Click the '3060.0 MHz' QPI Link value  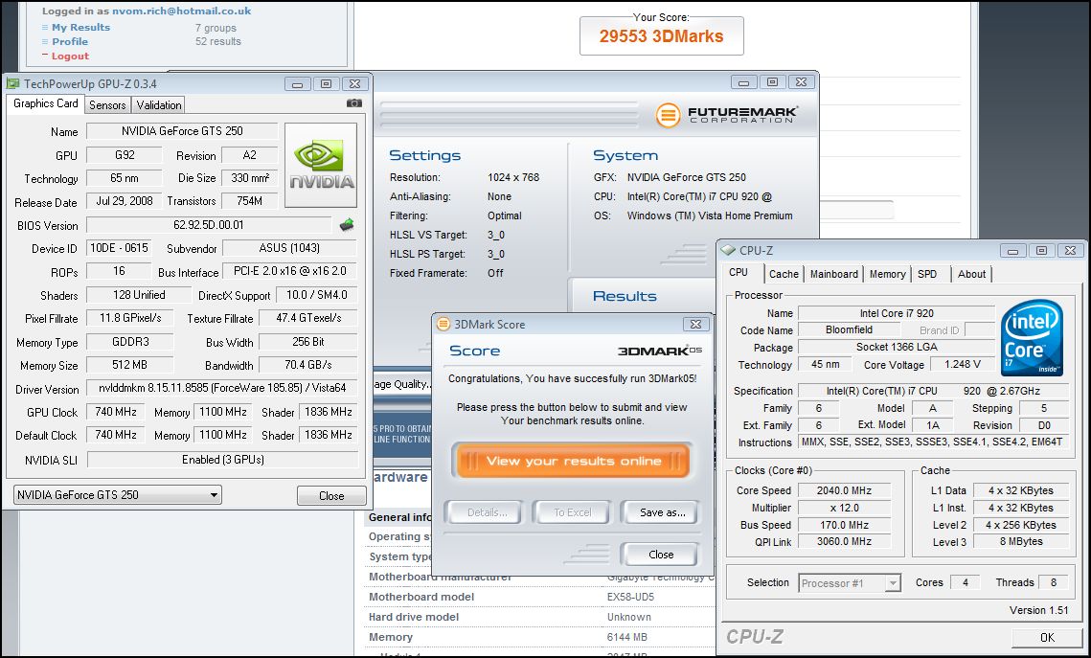[844, 541]
